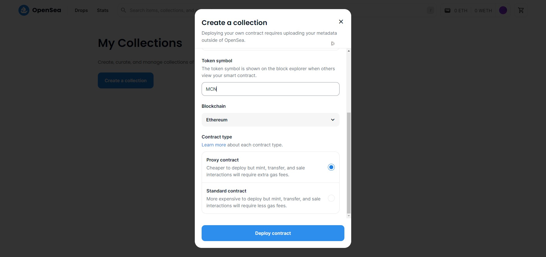The image size is (546, 257).
Task: Open the Ethereum blockchain dropdown
Action: tap(270, 120)
